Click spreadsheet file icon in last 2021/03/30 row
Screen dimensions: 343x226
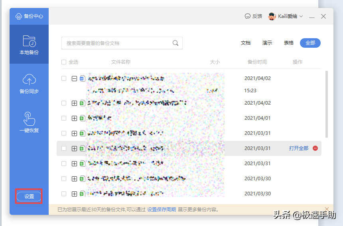82,194
